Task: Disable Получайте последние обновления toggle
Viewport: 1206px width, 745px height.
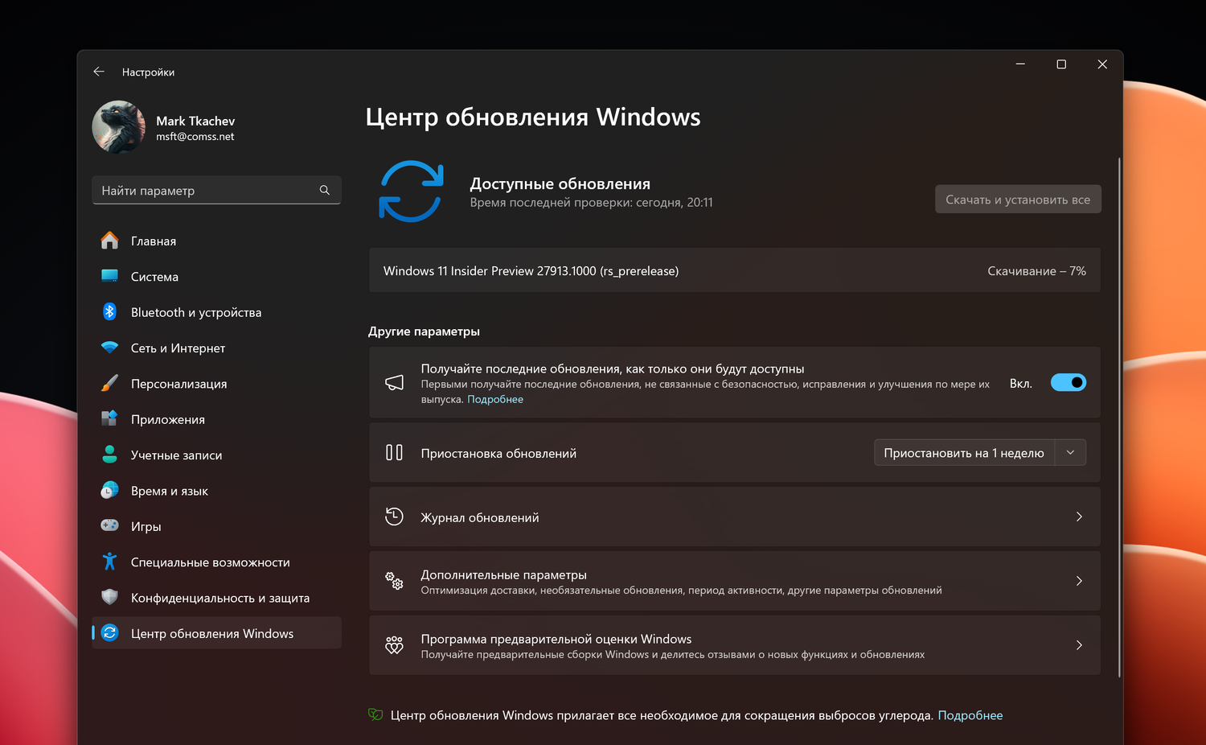Action: (1069, 382)
